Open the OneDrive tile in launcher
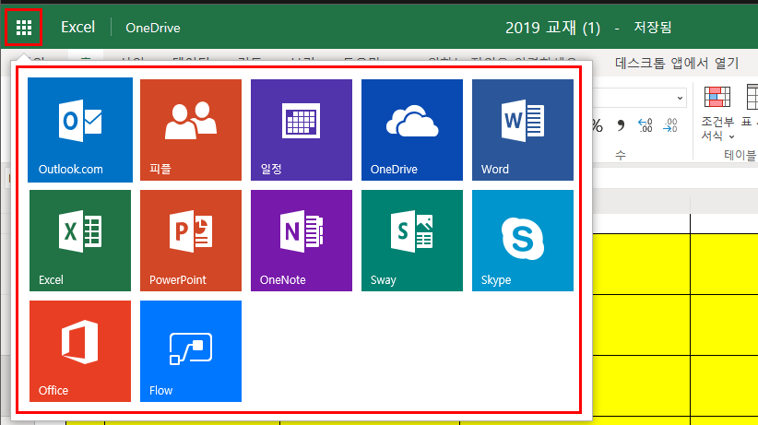The width and height of the screenshot is (758, 425). [x=412, y=130]
